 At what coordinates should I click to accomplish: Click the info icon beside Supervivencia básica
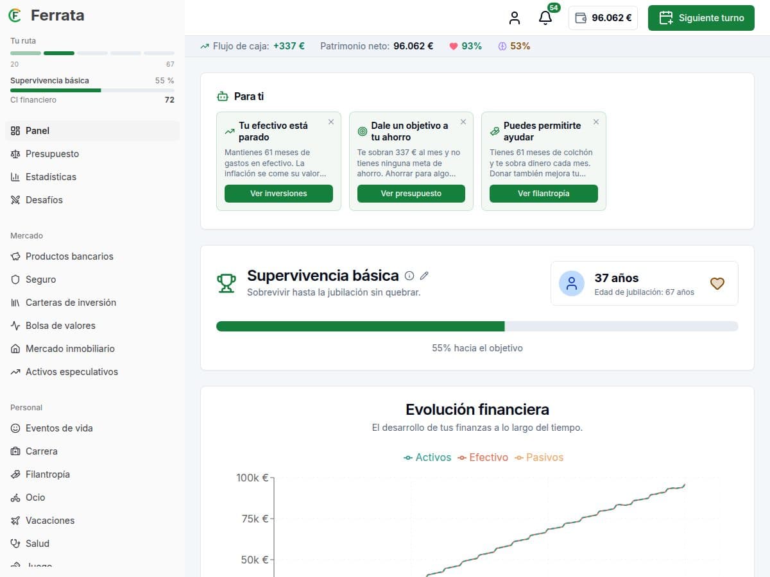click(x=409, y=276)
